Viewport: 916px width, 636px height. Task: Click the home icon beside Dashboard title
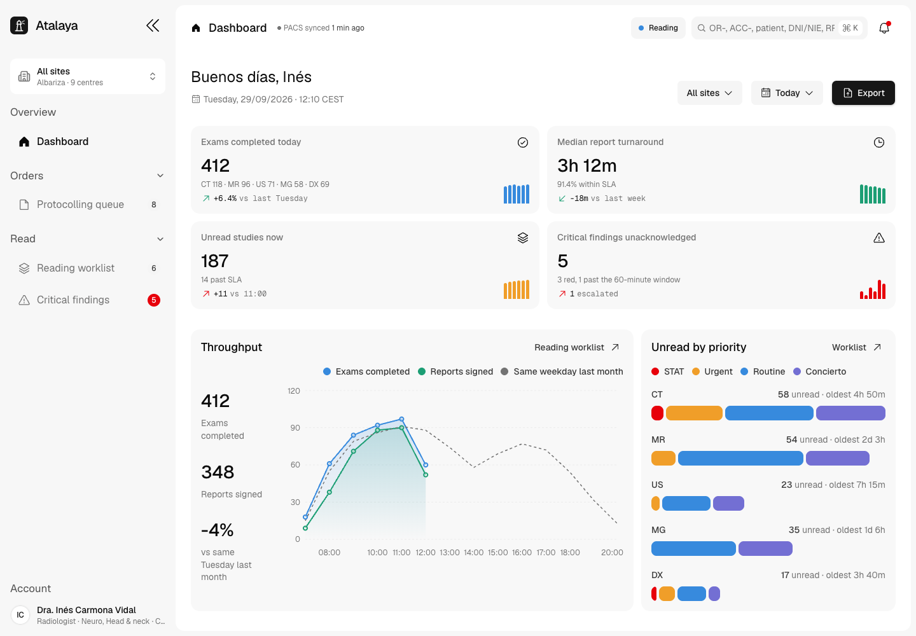click(x=196, y=28)
